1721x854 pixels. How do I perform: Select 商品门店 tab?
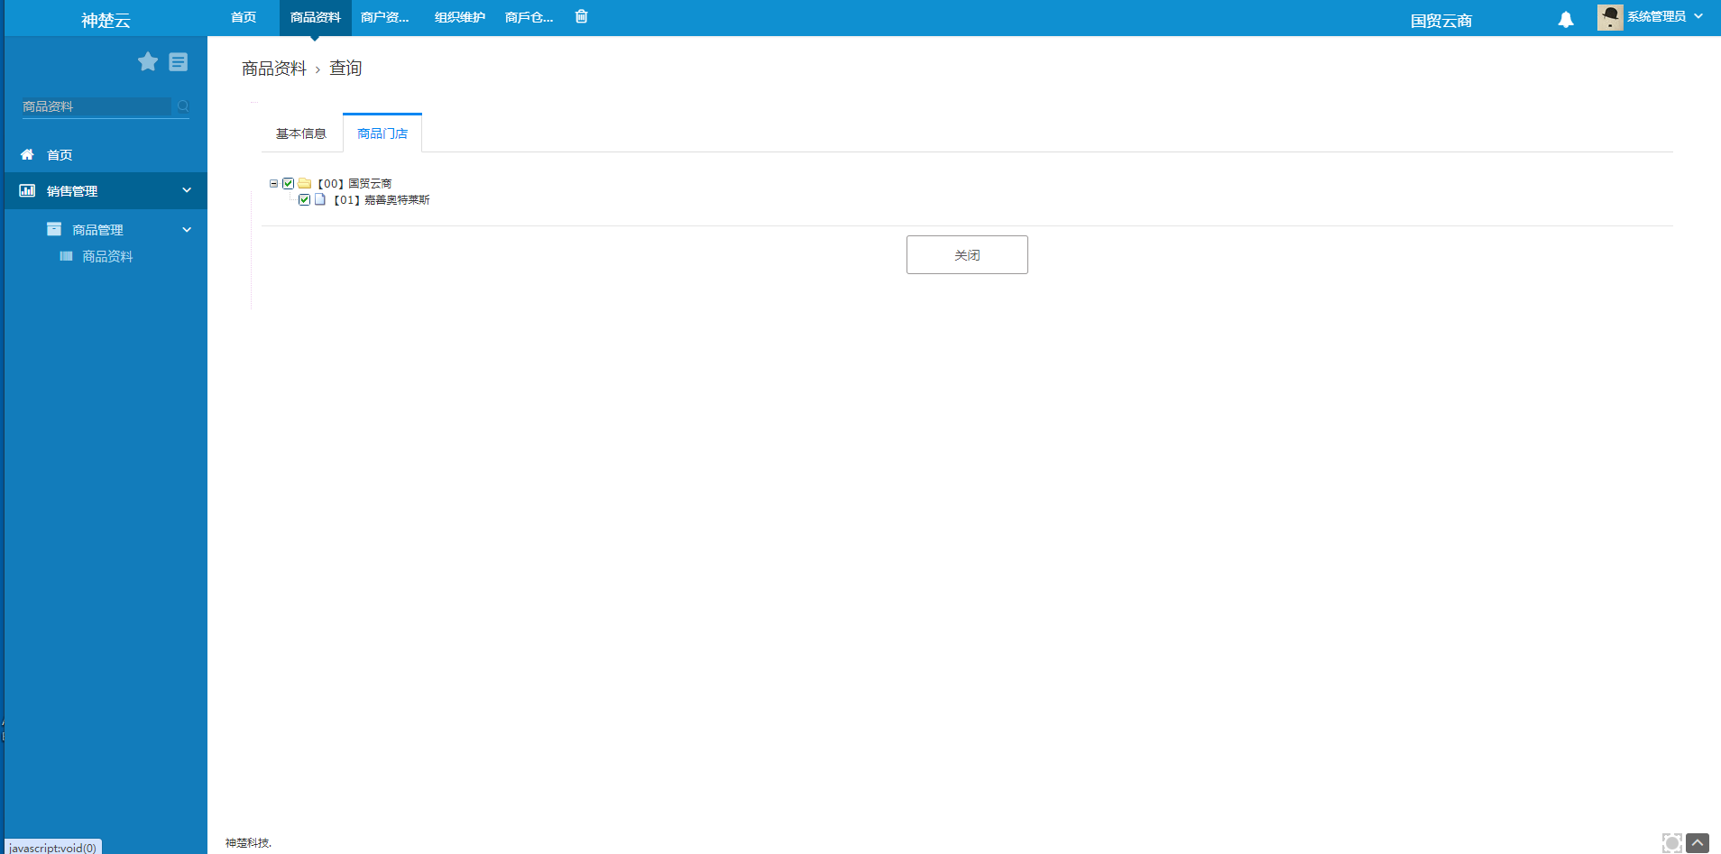[x=382, y=133]
